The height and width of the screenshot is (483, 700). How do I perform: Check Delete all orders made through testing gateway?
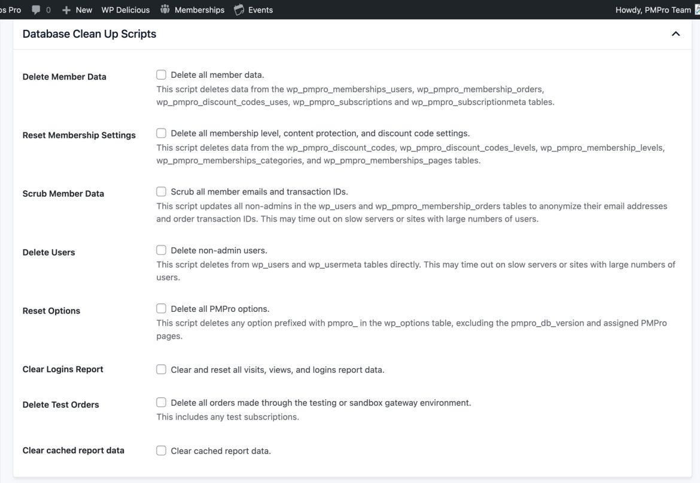coord(161,402)
